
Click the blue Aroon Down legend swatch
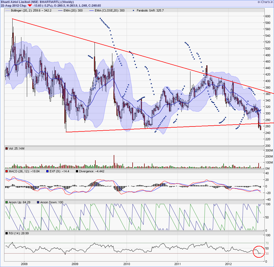(x=38, y=203)
